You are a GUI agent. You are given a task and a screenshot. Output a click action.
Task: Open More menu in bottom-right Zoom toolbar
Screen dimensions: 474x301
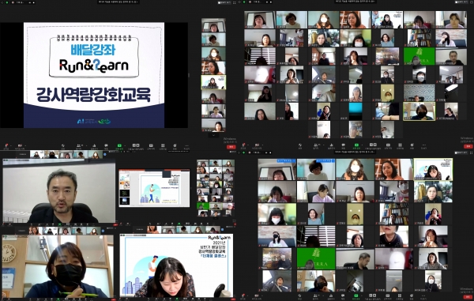(x=423, y=296)
